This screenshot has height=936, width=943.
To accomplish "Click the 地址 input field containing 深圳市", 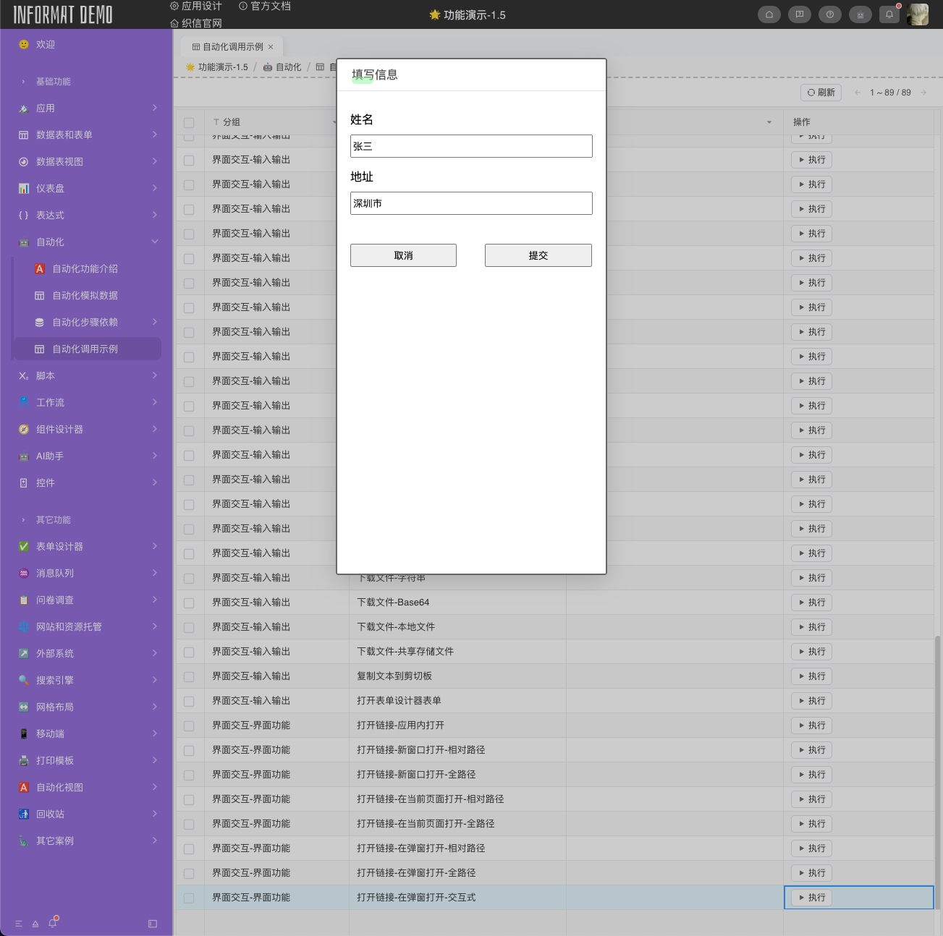I will tap(471, 203).
